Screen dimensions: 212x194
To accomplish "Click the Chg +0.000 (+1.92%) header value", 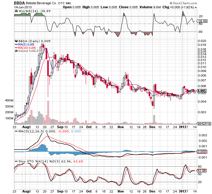I will (178, 7).
